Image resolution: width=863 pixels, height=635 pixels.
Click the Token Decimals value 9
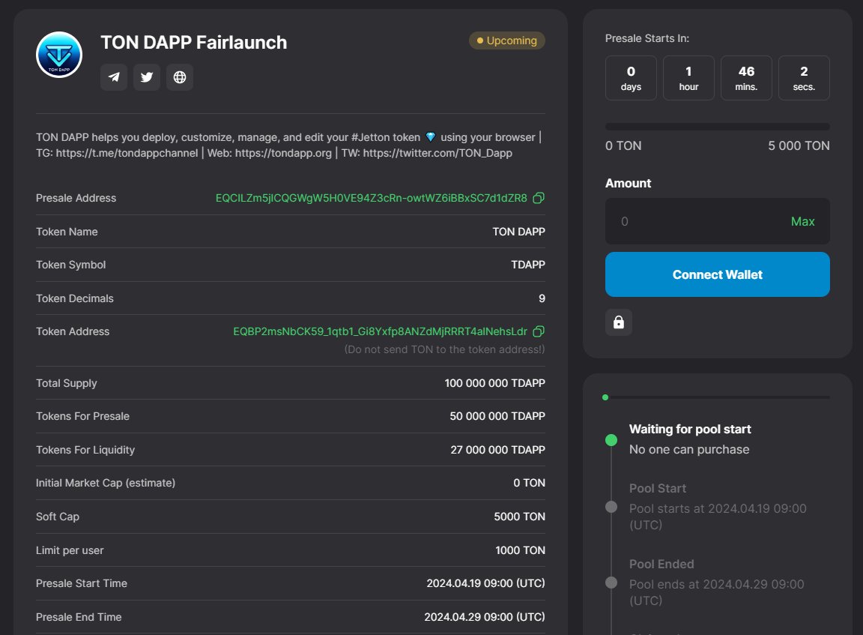click(x=542, y=298)
